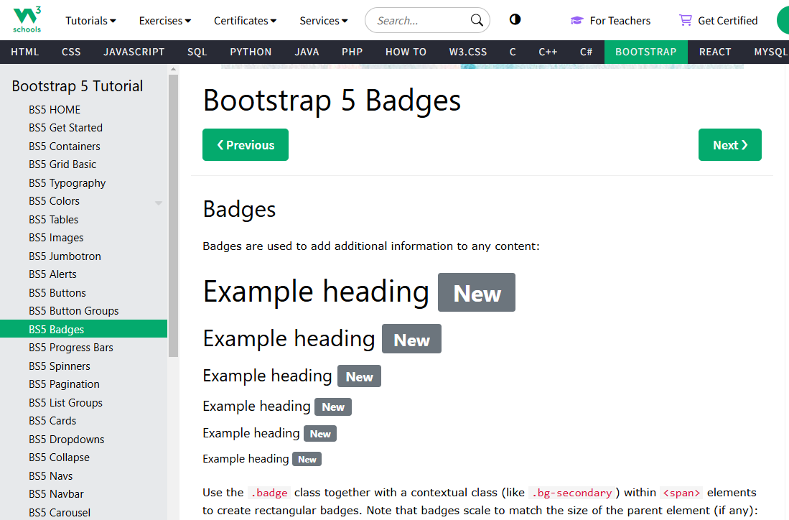Go to the HOW TO topic tab
789x520 pixels.
pyautogui.click(x=406, y=52)
